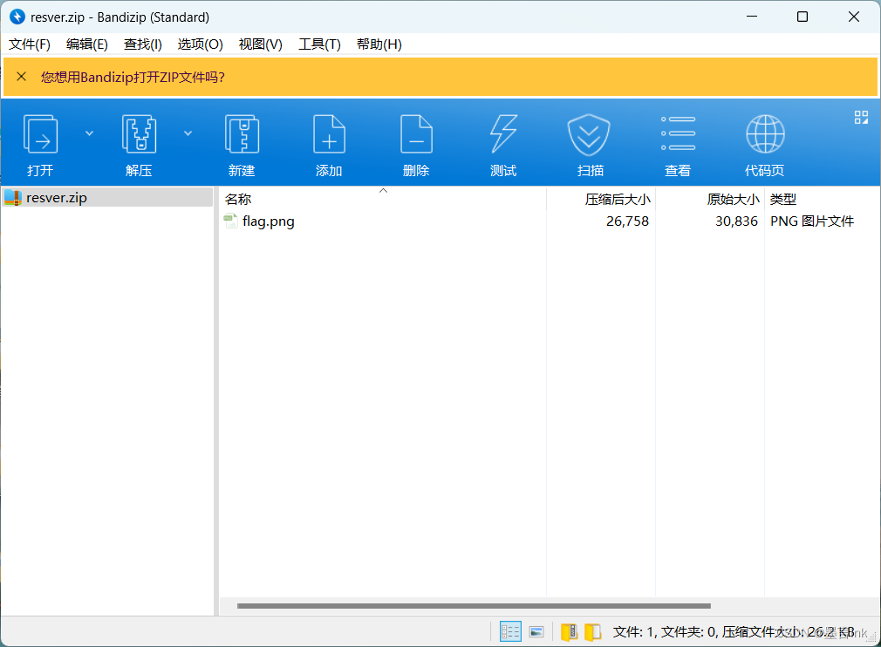Open the 查找(I) menu
This screenshot has width=881, height=647.
(x=143, y=44)
